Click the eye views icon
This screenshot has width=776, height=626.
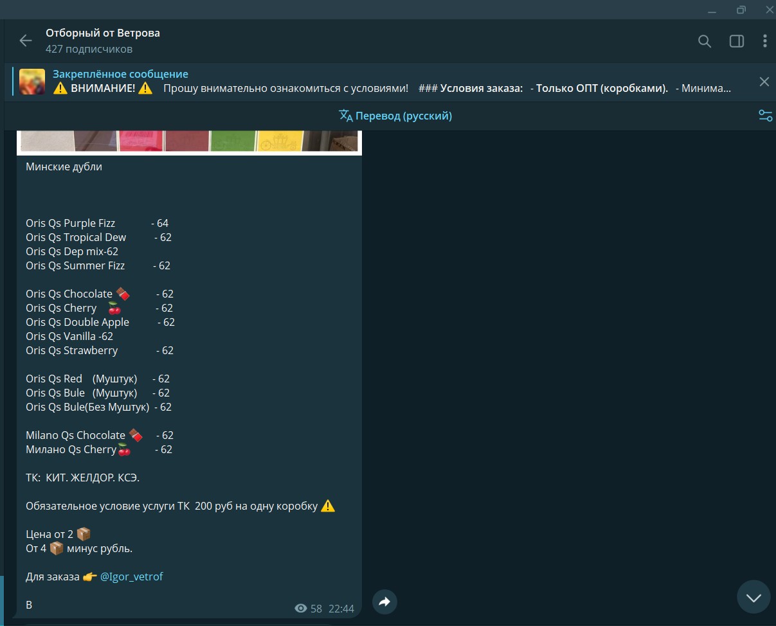click(x=300, y=609)
